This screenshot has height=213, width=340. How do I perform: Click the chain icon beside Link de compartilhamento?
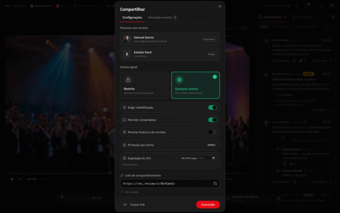coord(122,175)
